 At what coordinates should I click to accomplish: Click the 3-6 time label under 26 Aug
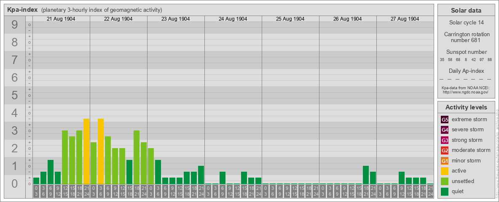330,191
